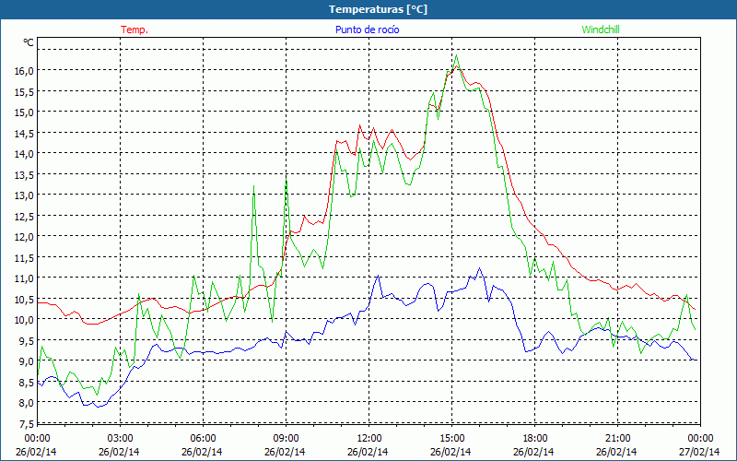Click the 13,5 y-axis value
Image resolution: width=737 pixels, height=461 pixels.
tap(25, 174)
